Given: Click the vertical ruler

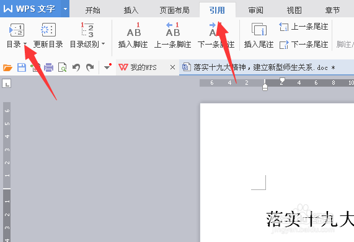Looking at the screenshot, I should 7,171.
